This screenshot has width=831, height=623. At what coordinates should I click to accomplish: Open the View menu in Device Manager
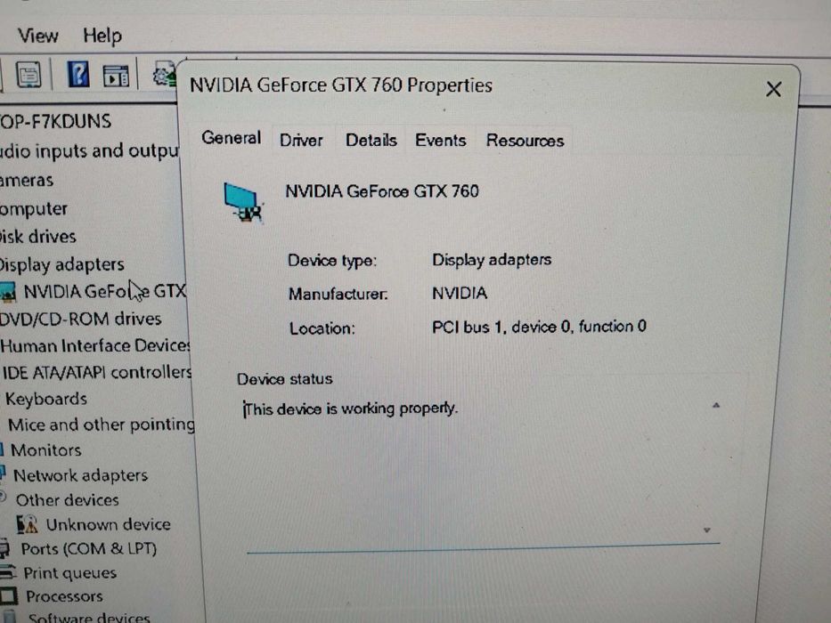37,36
